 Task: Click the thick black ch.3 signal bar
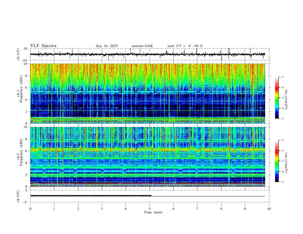click(91, 196)
